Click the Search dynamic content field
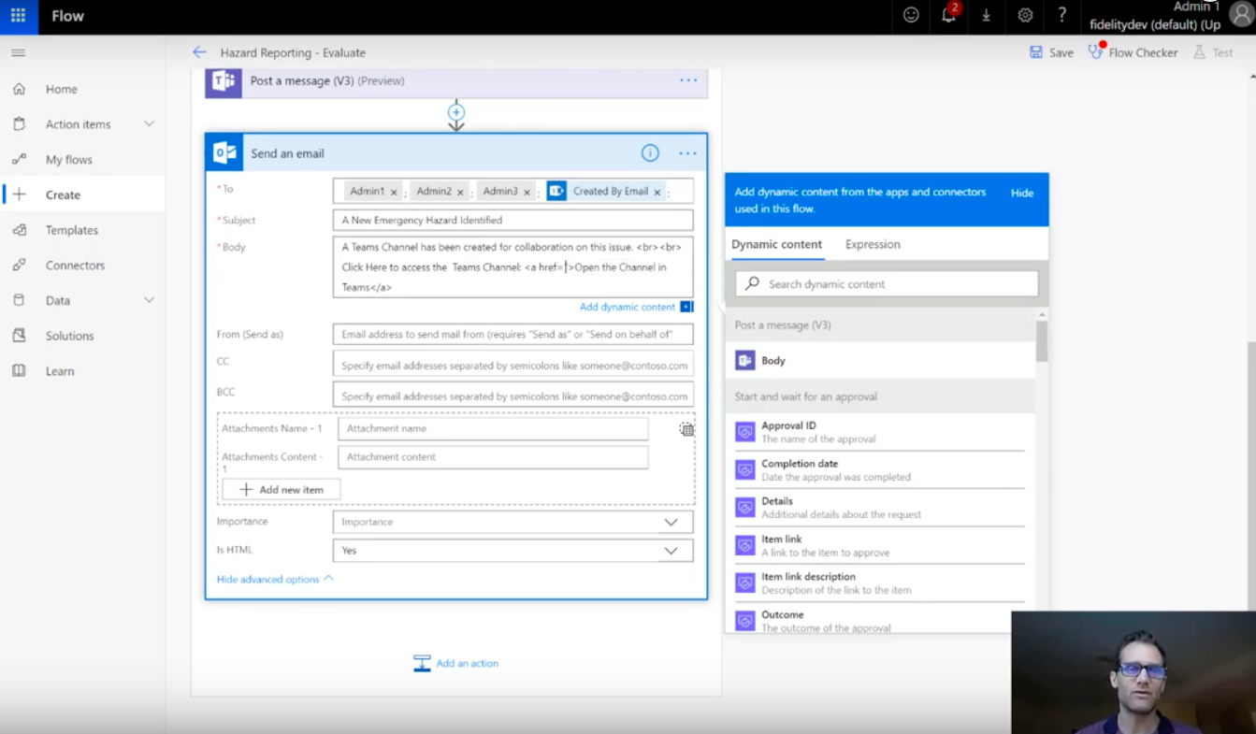This screenshot has height=734, width=1256. coord(887,283)
